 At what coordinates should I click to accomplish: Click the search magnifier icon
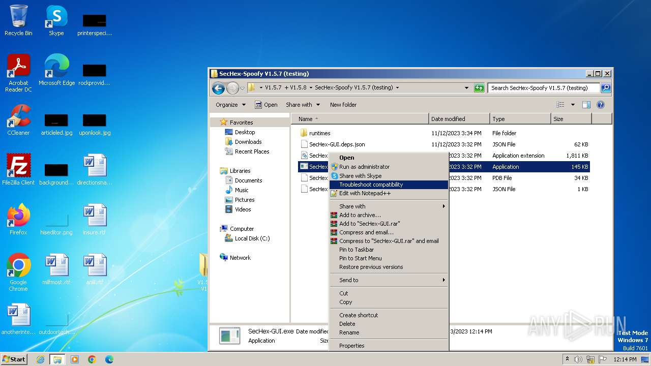[605, 88]
